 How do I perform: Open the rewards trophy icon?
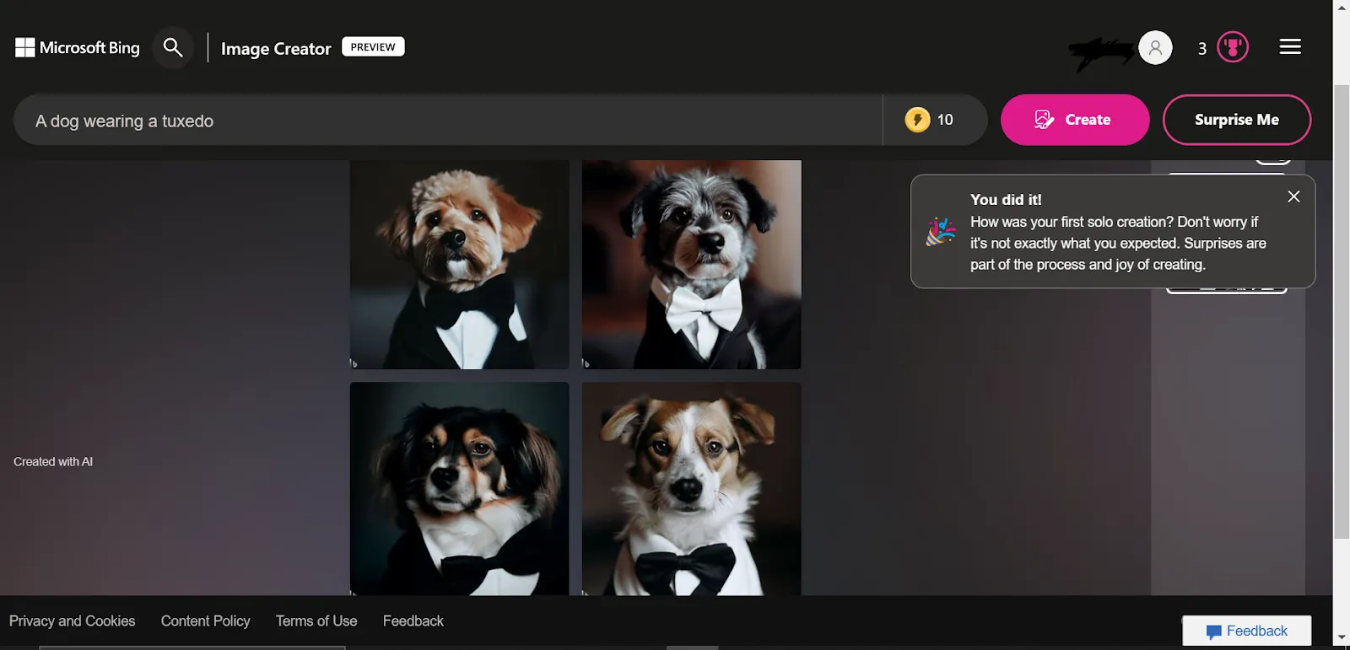[x=1233, y=47]
